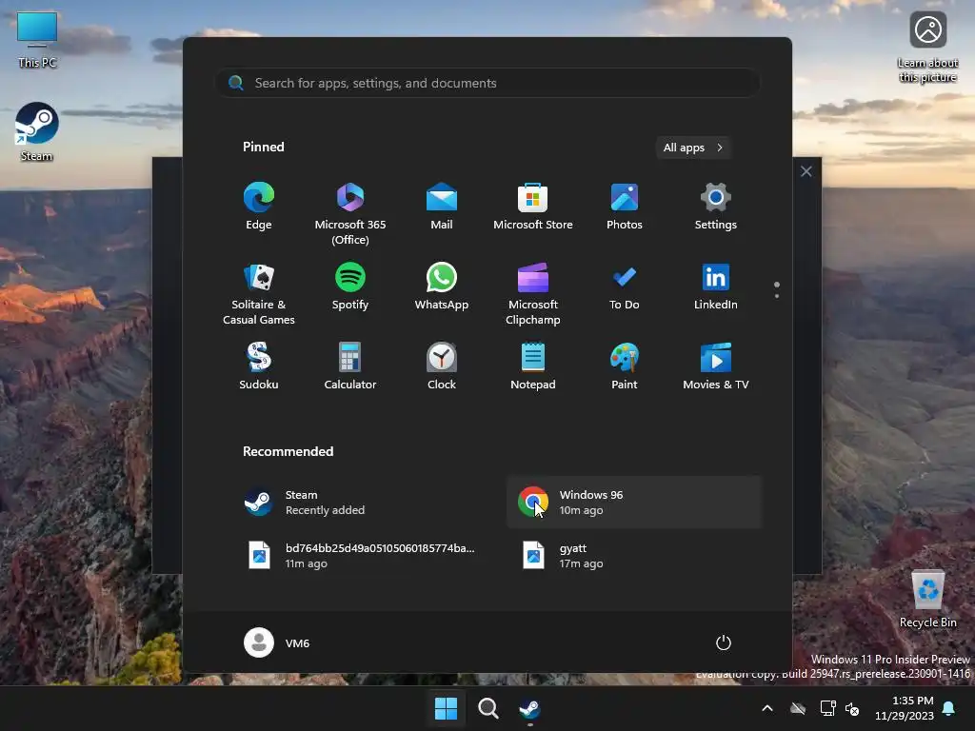
Task: Launch the Photos app
Action: pyautogui.click(x=625, y=207)
